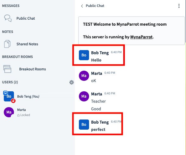Open the users settings gear icon
The width and height of the screenshot is (186, 155).
coord(72,82)
